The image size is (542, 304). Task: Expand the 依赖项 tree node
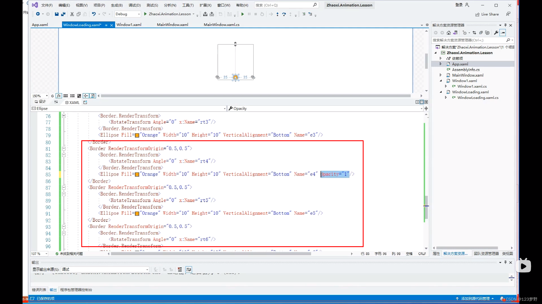click(x=440, y=58)
